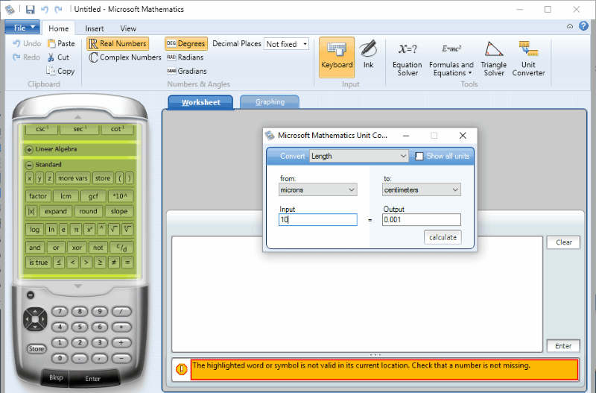Open the Convert category Length dropdown

[x=359, y=156]
